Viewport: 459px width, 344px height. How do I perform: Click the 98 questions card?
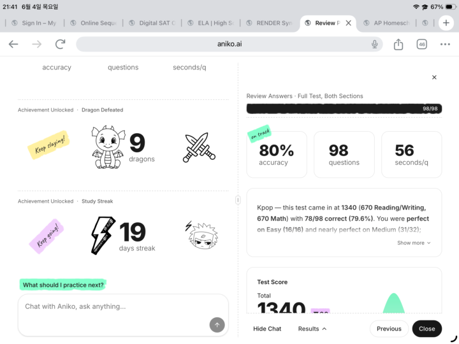tap(344, 154)
